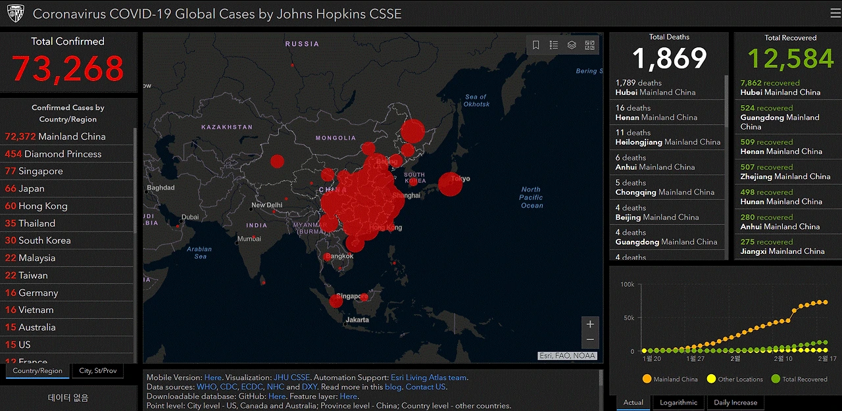Select the 60 Hong Kong row
Image resolution: width=842 pixels, height=411 pixels.
[67, 206]
